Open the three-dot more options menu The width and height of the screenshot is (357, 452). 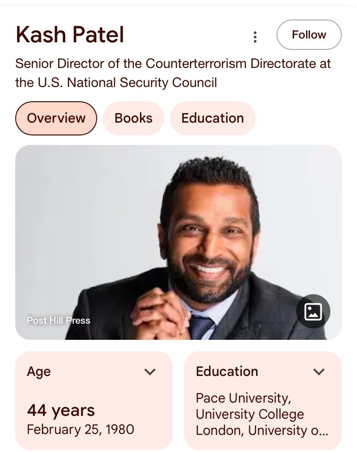click(255, 37)
